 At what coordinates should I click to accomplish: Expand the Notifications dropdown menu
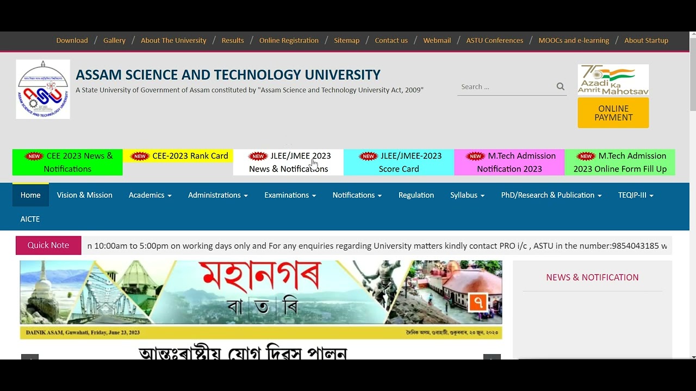357,195
